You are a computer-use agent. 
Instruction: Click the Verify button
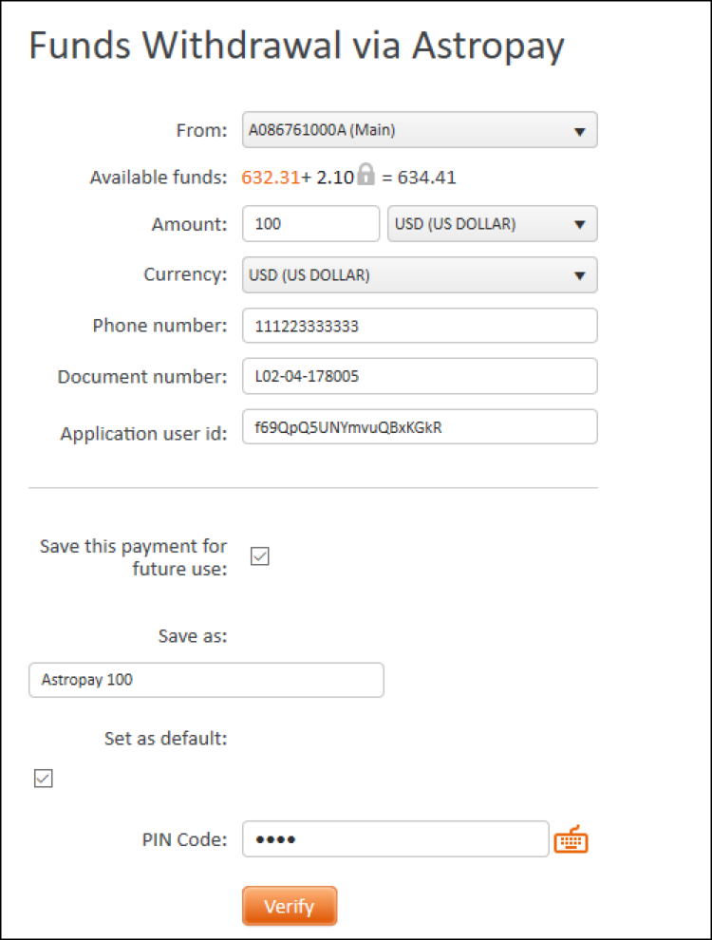coord(290,906)
